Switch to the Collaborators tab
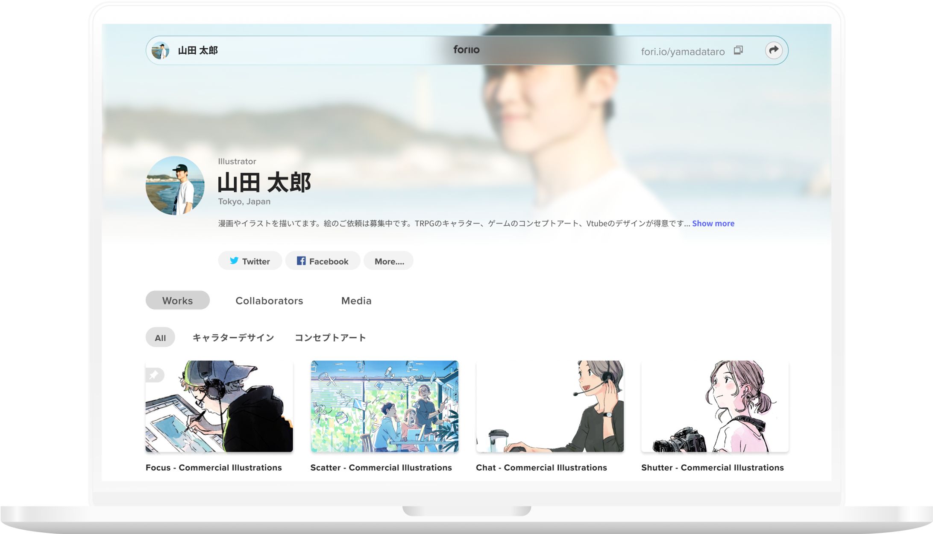 point(269,301)
